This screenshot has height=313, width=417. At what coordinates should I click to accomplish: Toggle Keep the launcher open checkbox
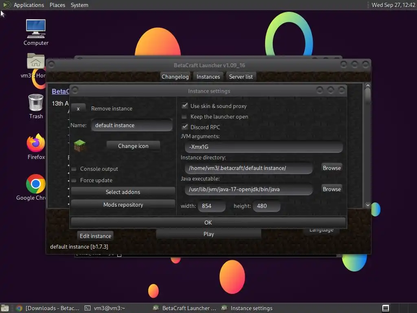[184, 117]
